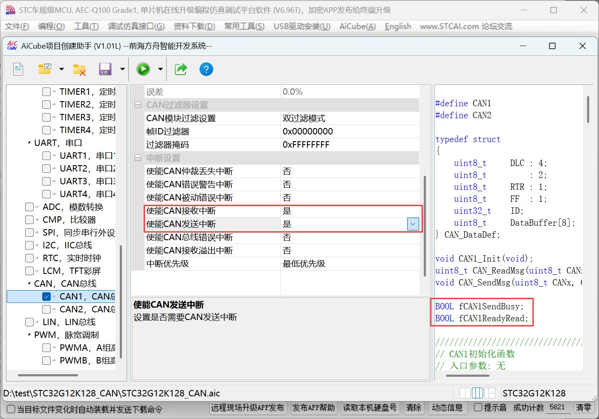
Task: Collapse the CAN过滤器设置 property group
Action: pyautogui.click(x=138, y=105)
